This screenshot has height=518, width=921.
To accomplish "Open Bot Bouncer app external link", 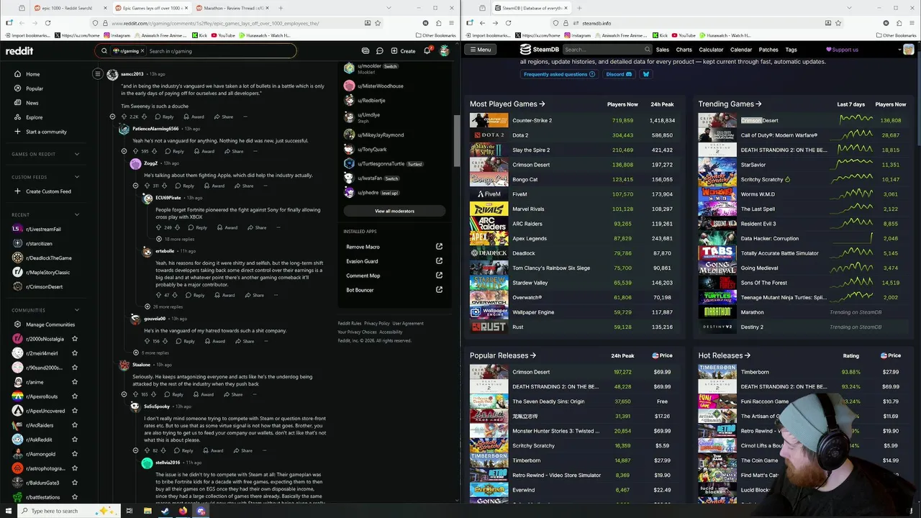I will (439, 290).
